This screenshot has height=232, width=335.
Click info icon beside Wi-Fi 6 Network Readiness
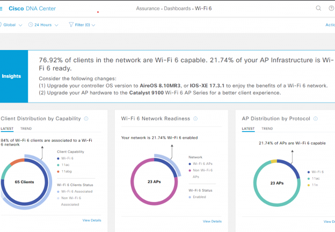pyautogui.click(x=195, y=118)
